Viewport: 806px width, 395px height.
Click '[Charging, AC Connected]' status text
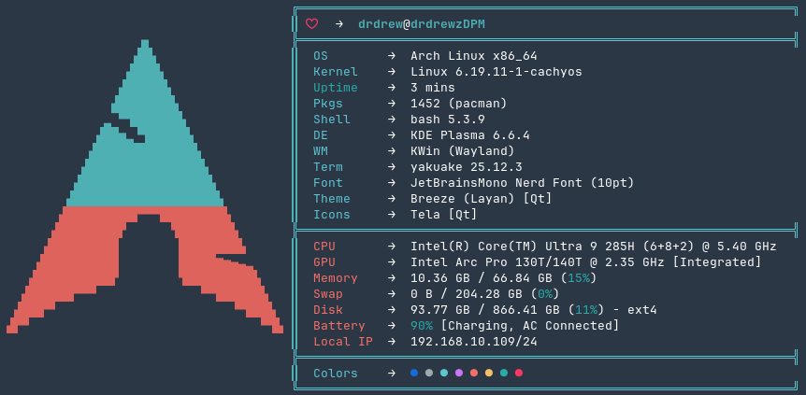pyautogui.click(x=530, y=326)
